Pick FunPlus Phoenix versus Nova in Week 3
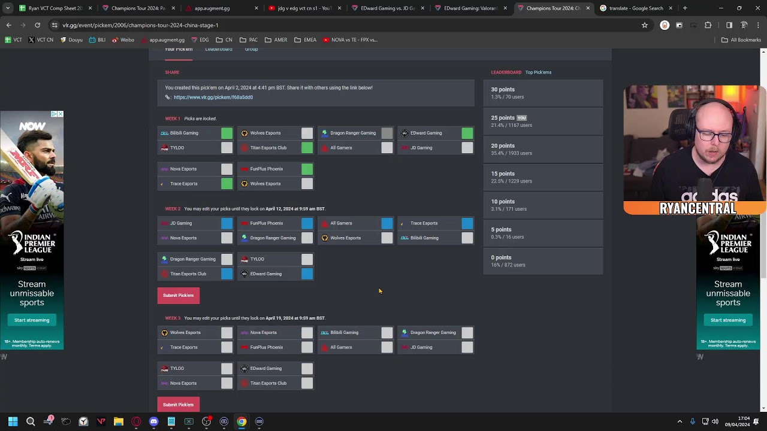The height and width of the screenshot is (431, 767). (307, 347)
